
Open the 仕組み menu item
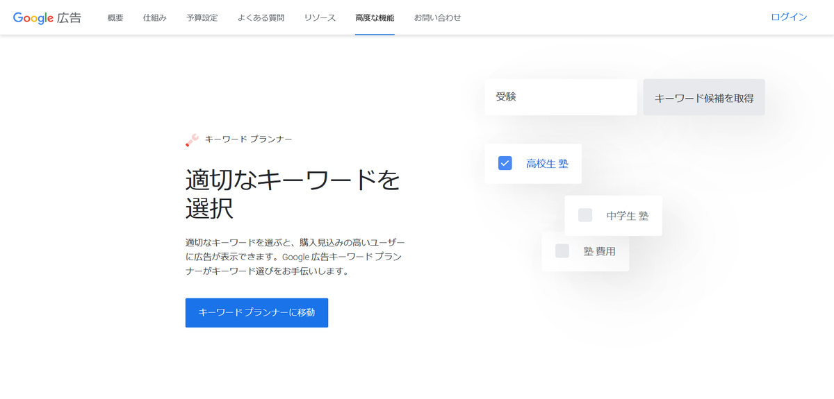[155, 17]
